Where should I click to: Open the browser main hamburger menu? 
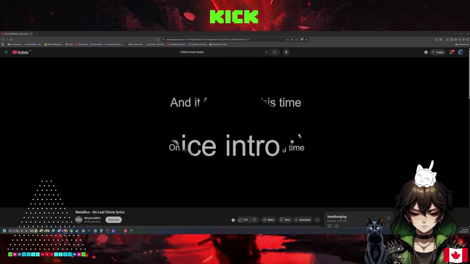pyautogui.click(x=467, y=39)
